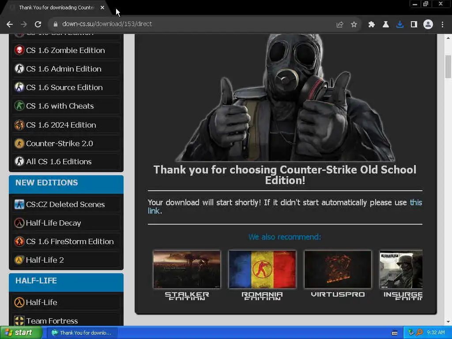This screenshot has height=339, width=452.
Task: Open the profile avatar menu
Action: point(428,25)
